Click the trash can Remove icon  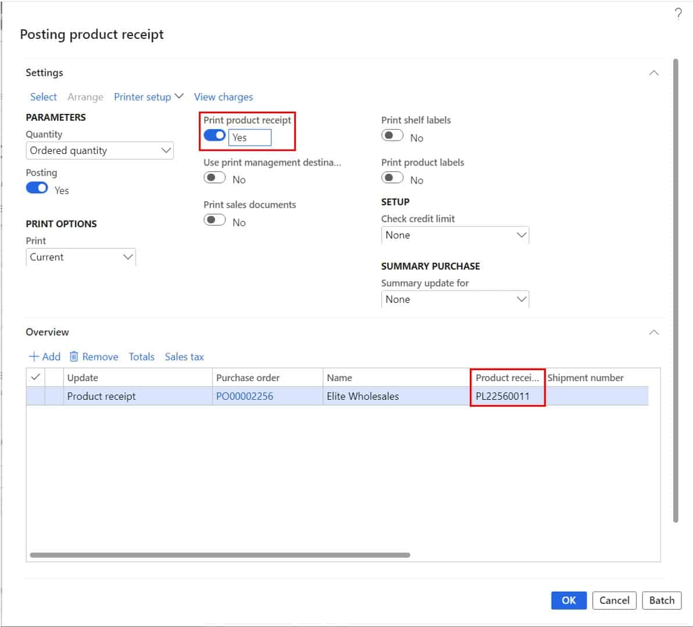[x=74, y=356]
